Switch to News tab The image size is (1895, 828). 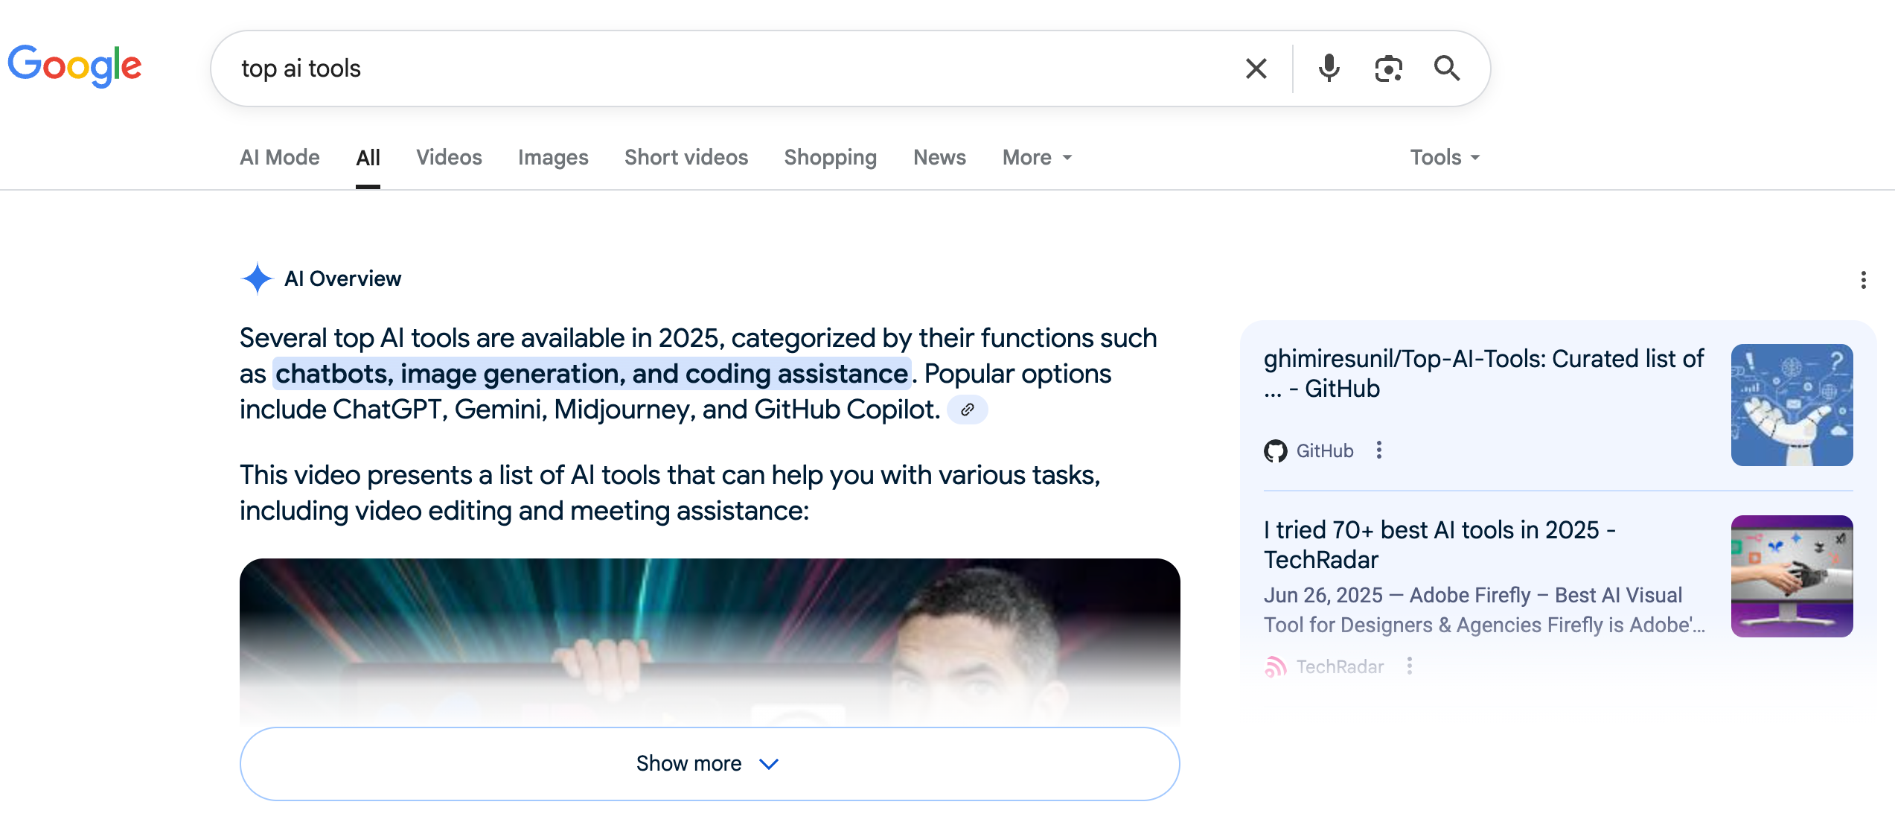click(x=939, y=157)
